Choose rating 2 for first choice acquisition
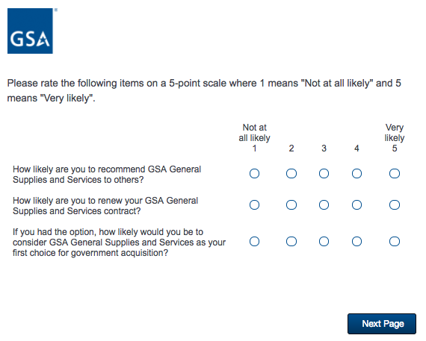 [x=291, y=242]
